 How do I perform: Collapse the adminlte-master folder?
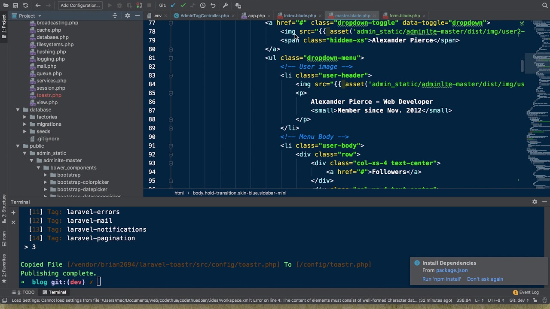(x=32, y=161)
